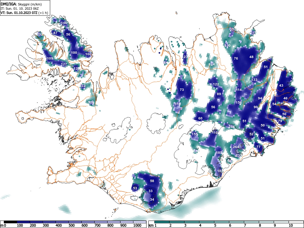Click the "34" visibility value in the south

click(152, 199)
